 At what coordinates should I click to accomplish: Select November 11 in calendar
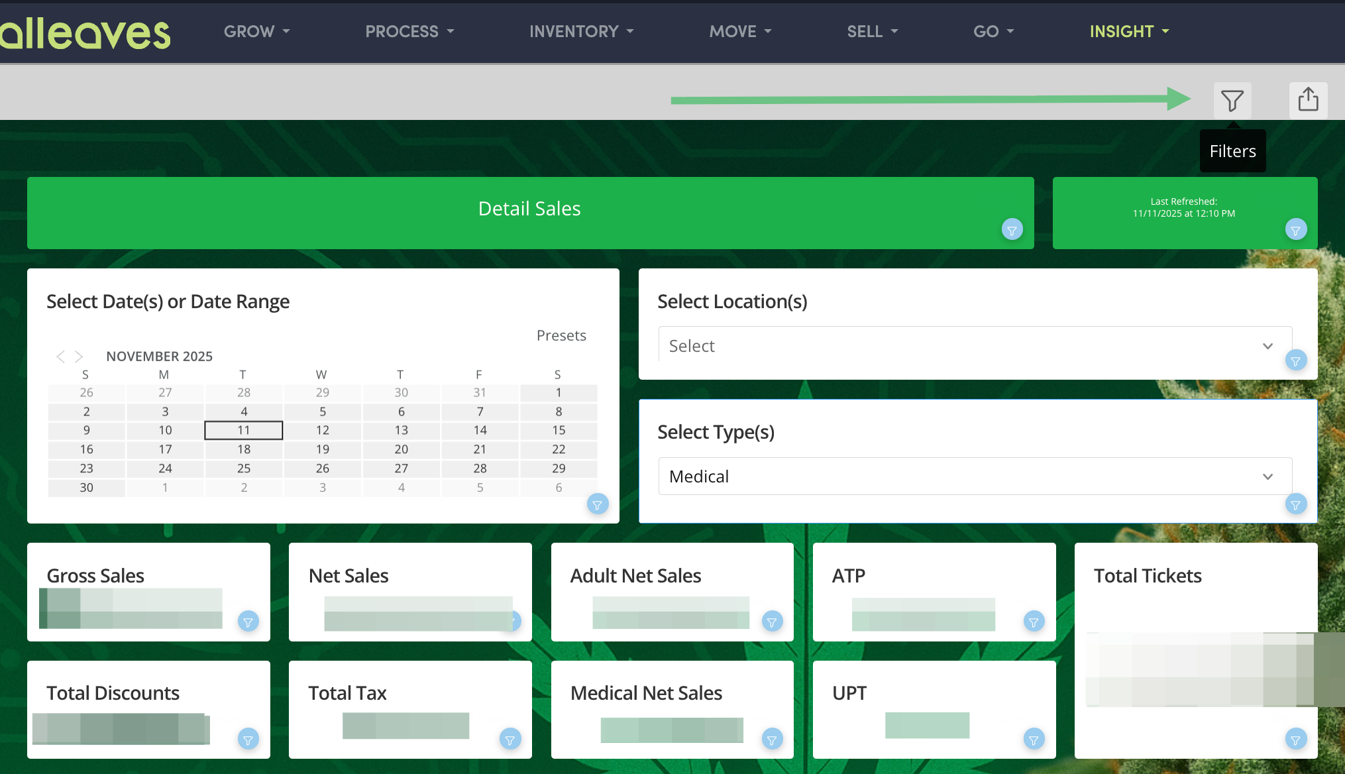click(x=244, y=430)
